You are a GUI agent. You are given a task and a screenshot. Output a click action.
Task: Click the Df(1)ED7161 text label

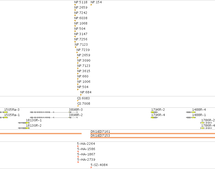tap(100, 131)
